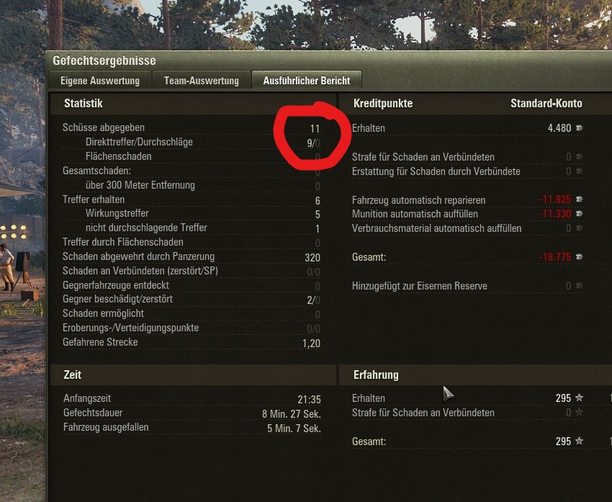The width and height of the screenshot is (612, 502).
Task: Click the Gefechtsdauer value 8 Min. 27 Sek.
Action: pyautogui.click(x=292, y=414)
